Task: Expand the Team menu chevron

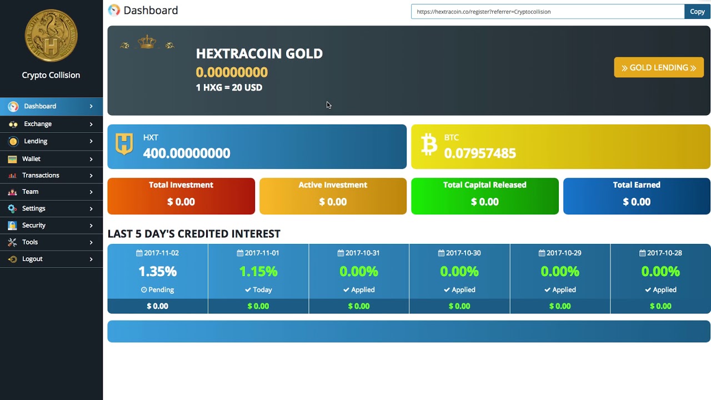Action: point(91,192)
